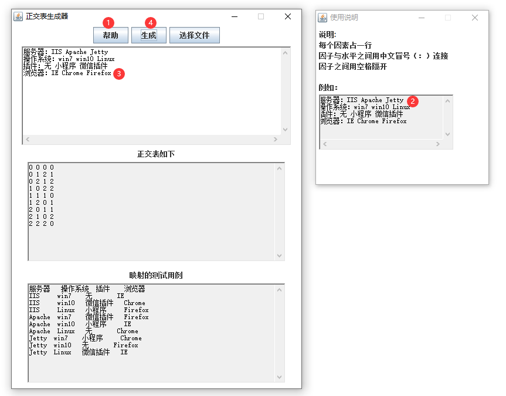Click input line '浏览器: IE Chrome Firefox' in main window

click(x=67, y=73)
